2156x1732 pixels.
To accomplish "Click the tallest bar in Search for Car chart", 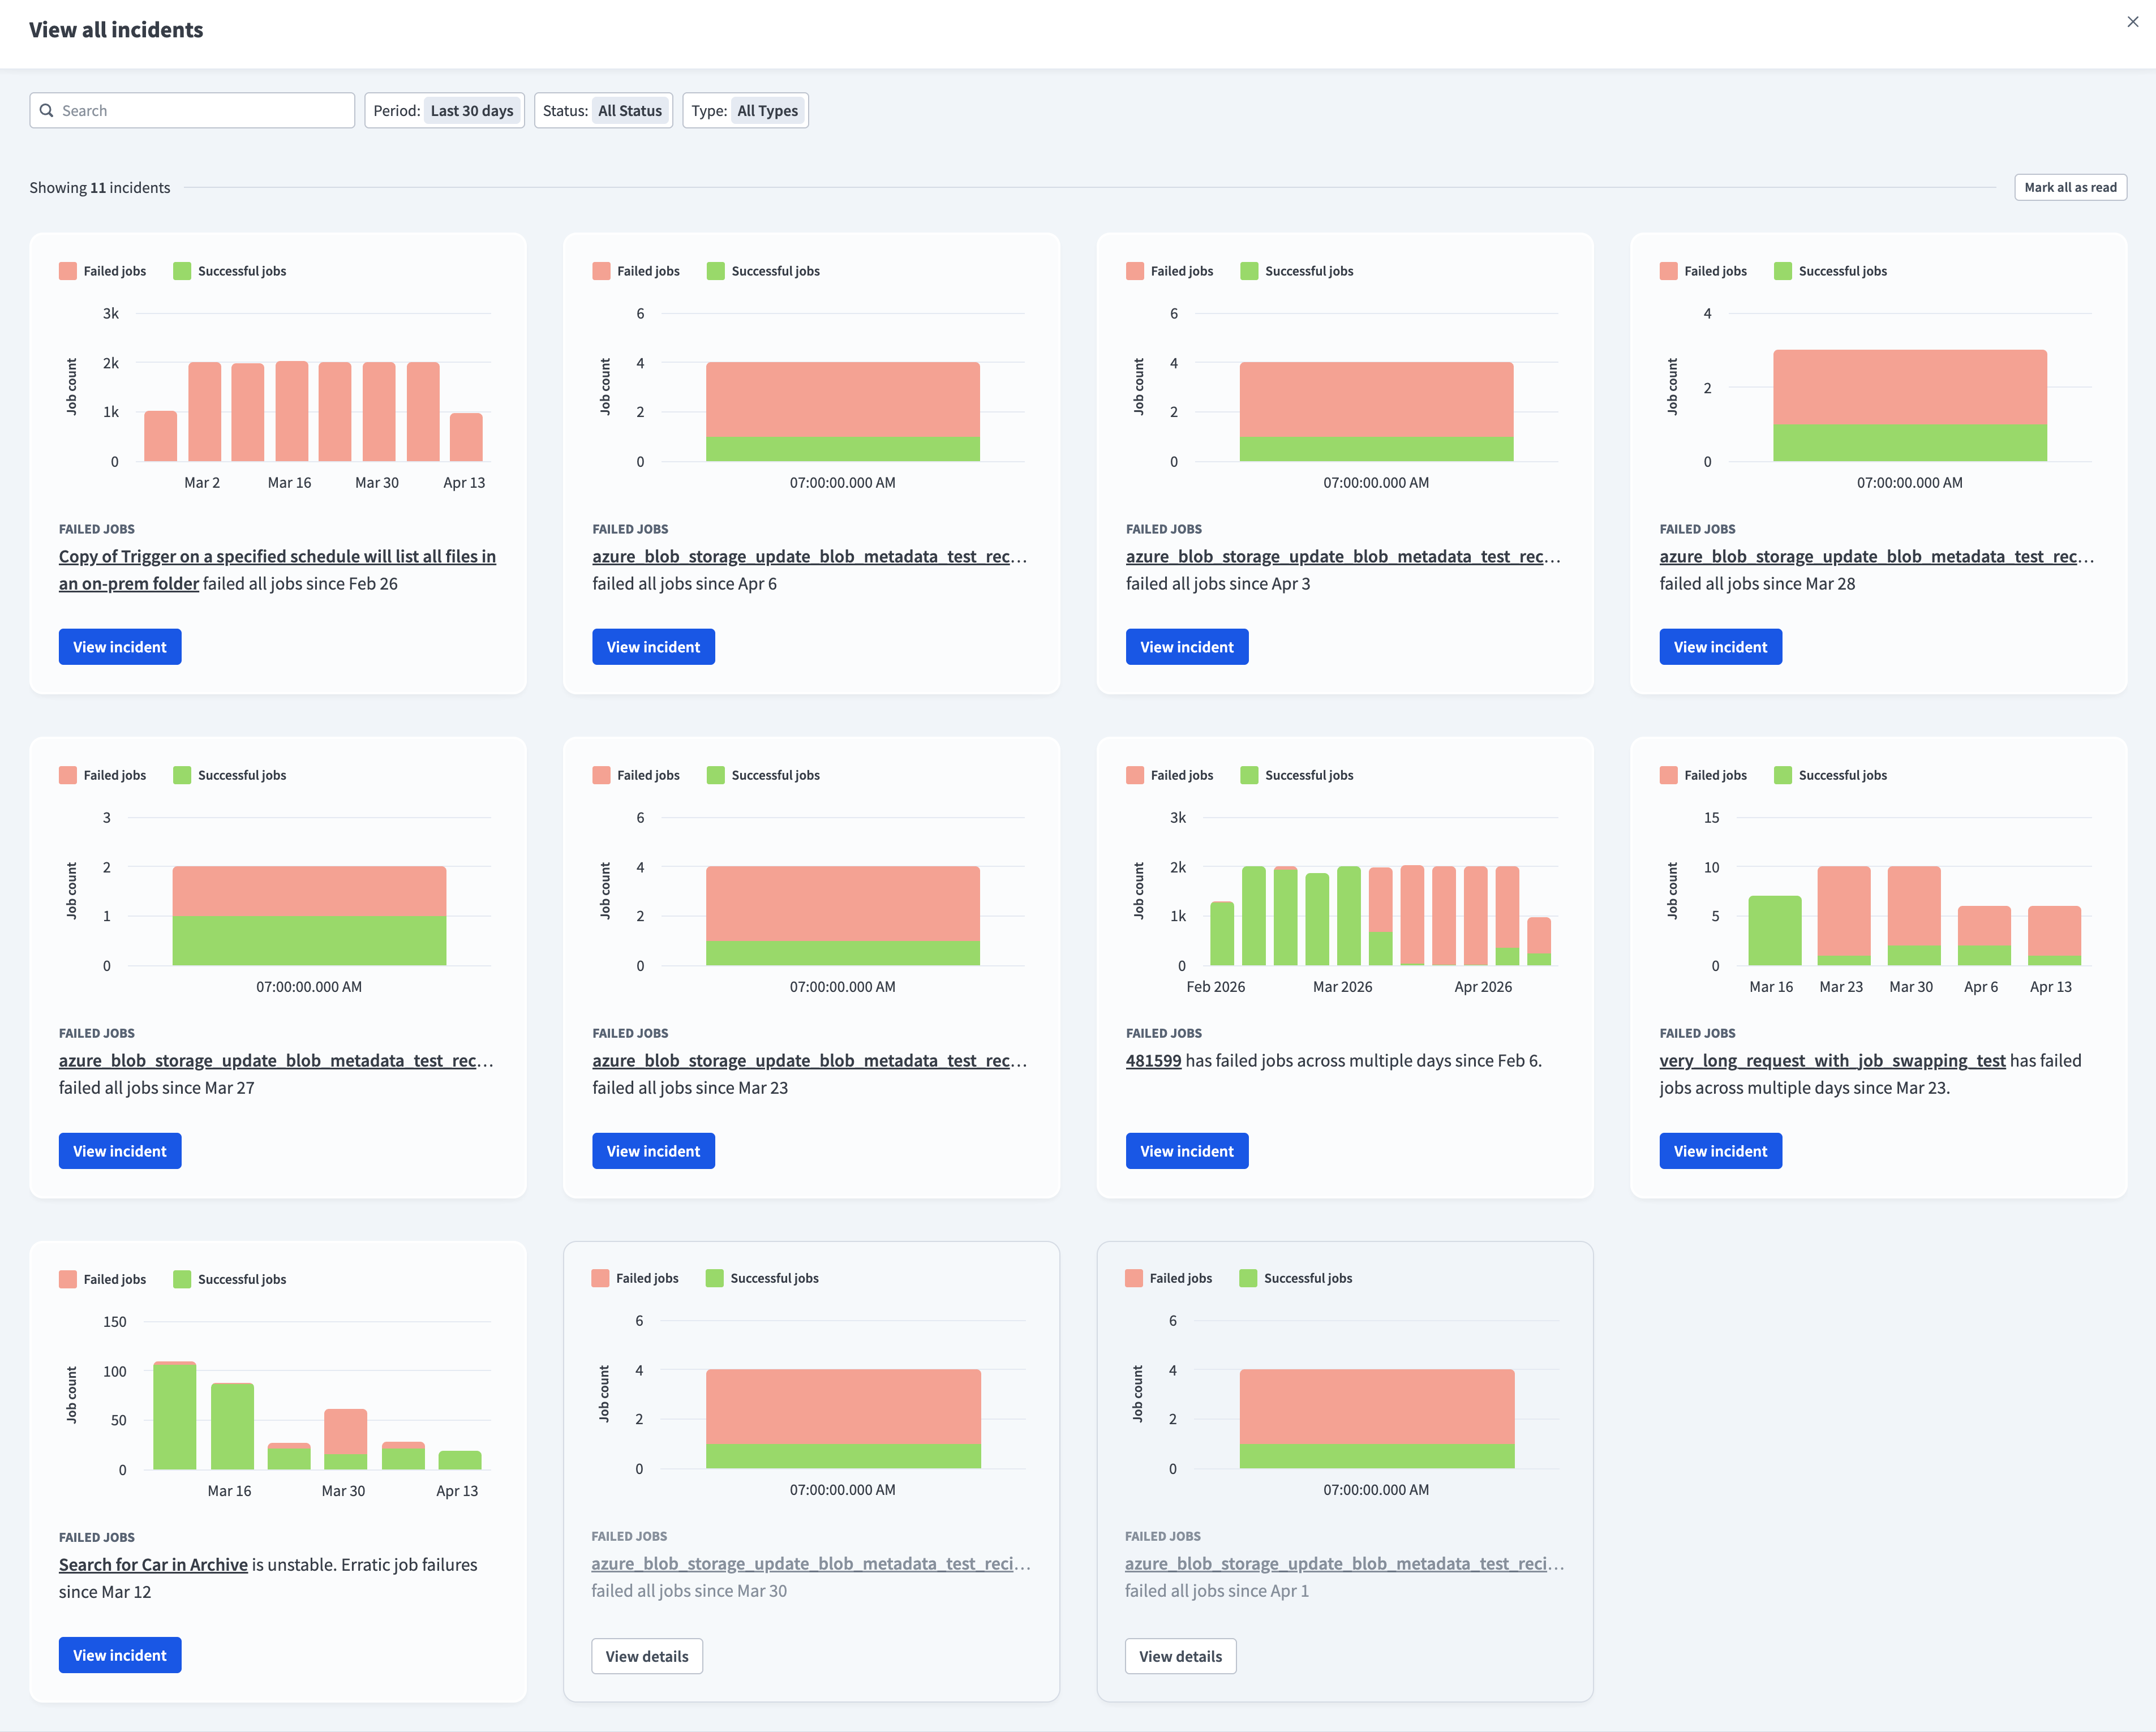I will click(175, 1415).
